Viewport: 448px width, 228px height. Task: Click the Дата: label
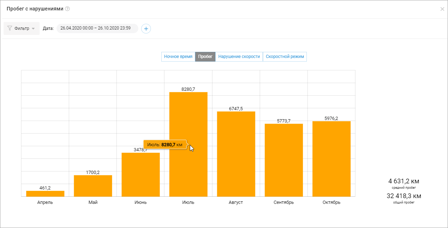tap(48, 28)
